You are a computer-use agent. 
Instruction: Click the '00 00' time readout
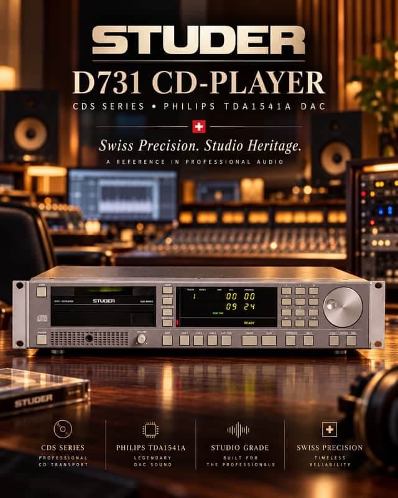tap(241, 296)
